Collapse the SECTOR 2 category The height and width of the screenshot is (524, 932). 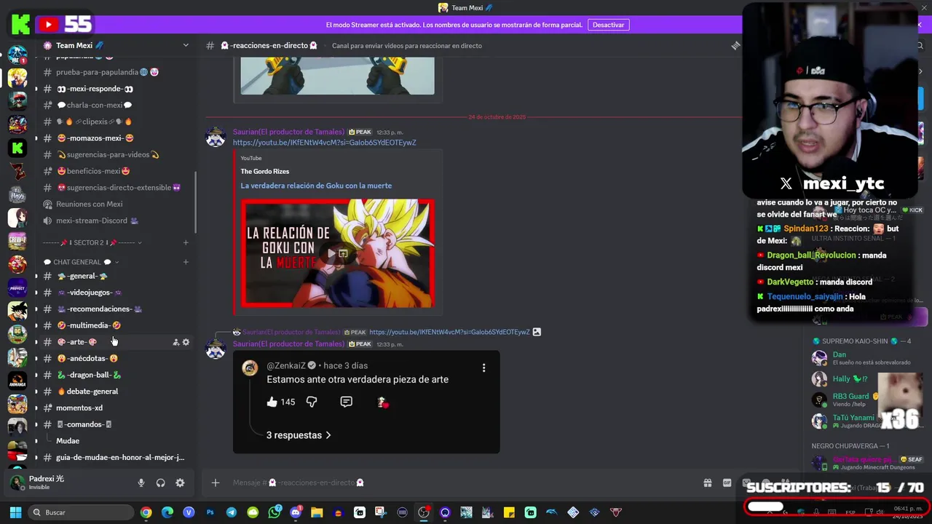pos(91,242)
